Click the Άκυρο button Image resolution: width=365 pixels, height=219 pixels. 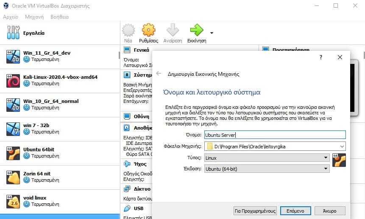click(x=330, y=211)
